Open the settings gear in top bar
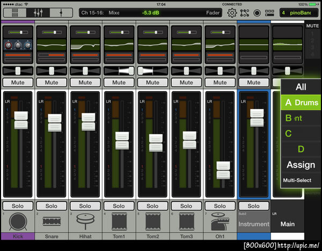 [x=232, y=12]
